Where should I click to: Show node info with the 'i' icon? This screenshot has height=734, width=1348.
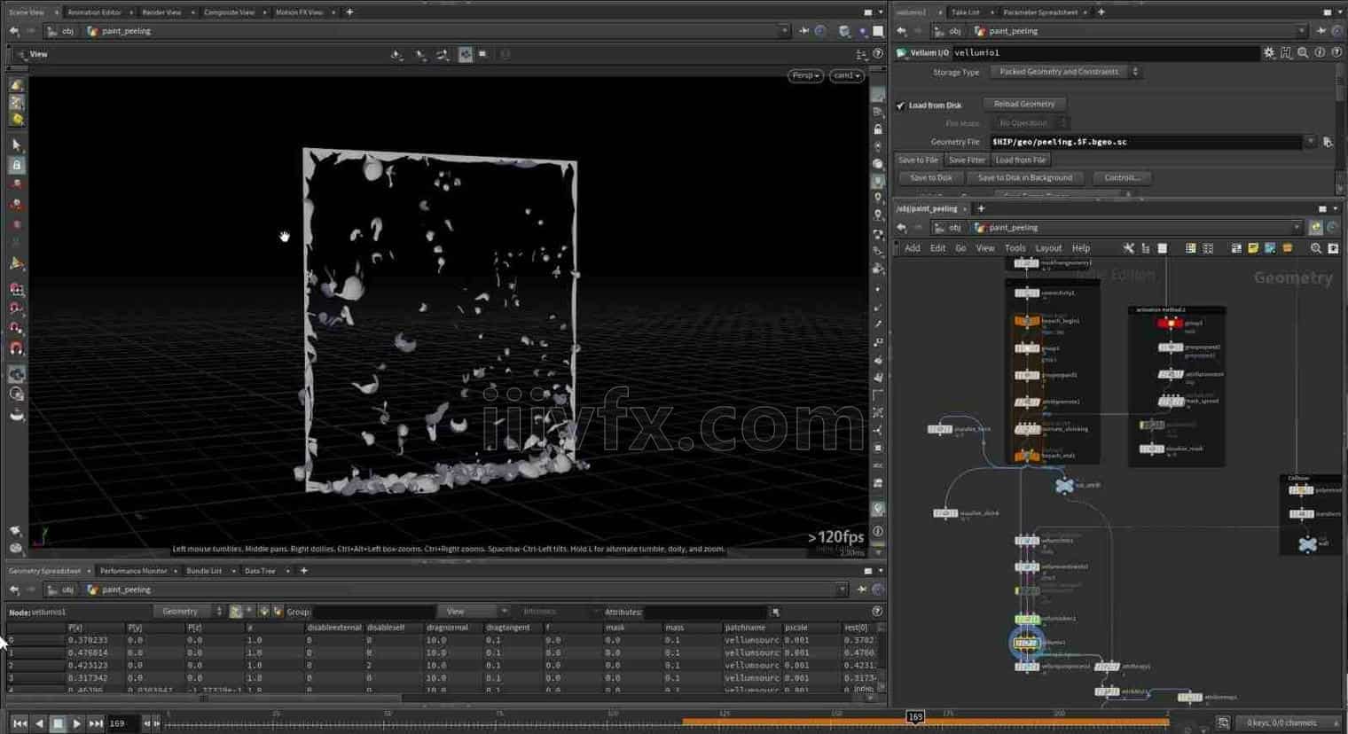coord(1320,53)
